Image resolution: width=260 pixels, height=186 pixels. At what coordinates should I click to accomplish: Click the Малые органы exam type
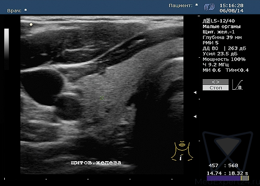pos(221,26)
